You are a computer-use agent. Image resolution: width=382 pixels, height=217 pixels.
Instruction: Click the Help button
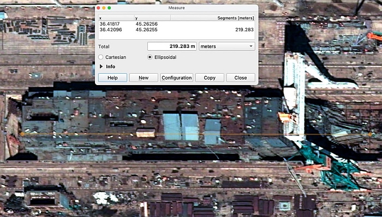tap(112, 77)
